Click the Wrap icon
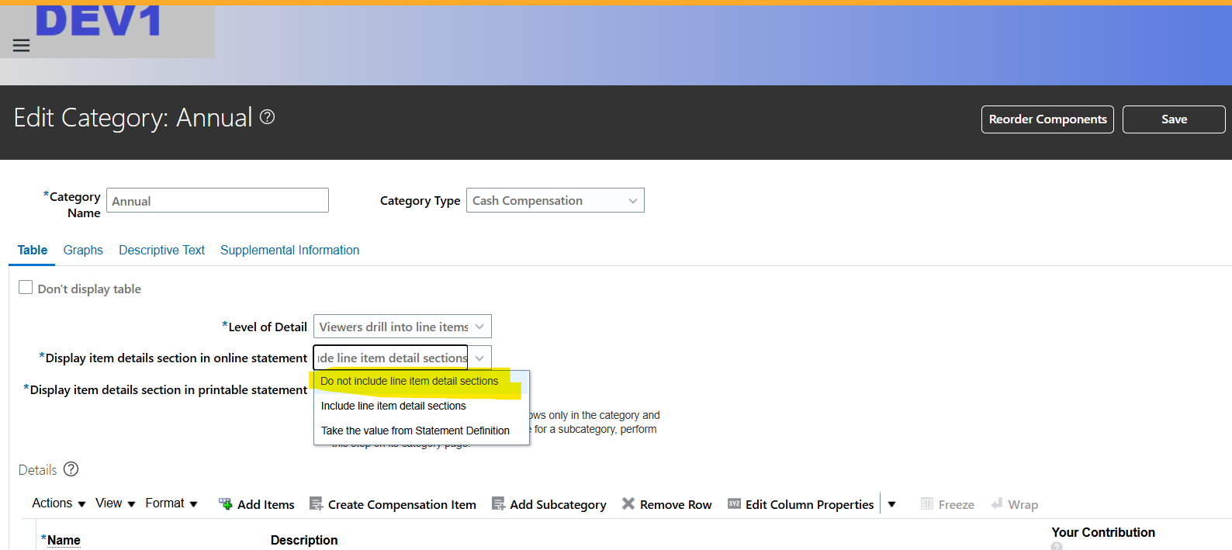The height and width of the screenshot is (550, 1232). [997, 504]
